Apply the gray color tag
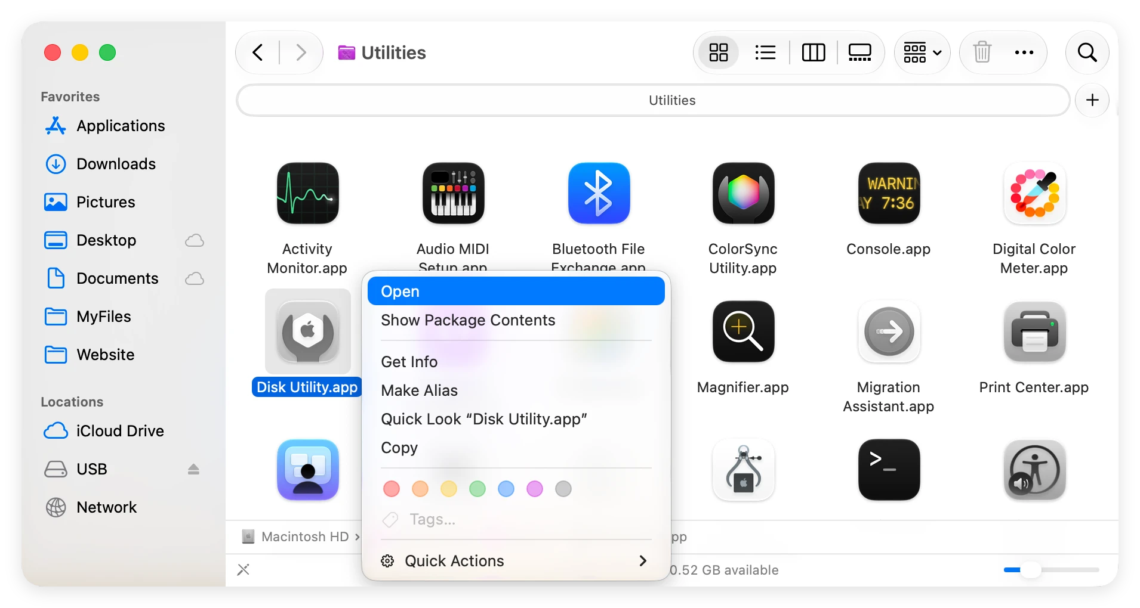The width and height of the screenshot is (1140, 608). click(563, 489)
